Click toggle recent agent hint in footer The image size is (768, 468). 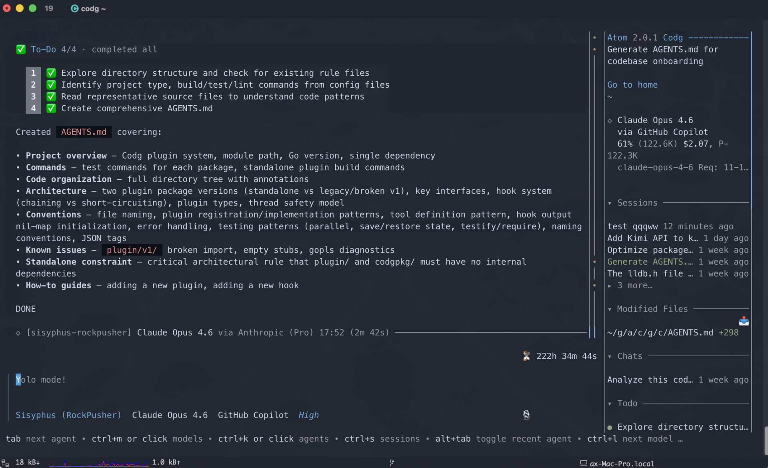524,439
